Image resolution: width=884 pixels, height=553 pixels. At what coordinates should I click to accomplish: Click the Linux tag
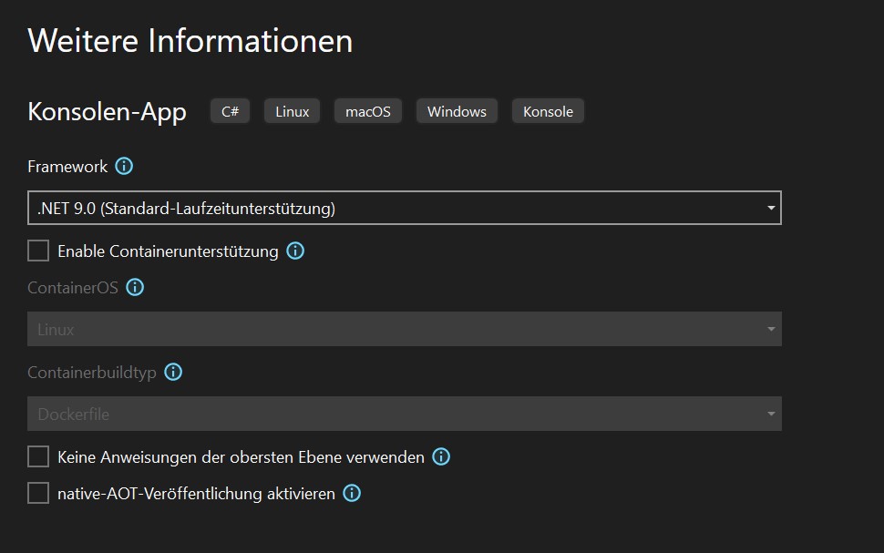tap(292, 111)
